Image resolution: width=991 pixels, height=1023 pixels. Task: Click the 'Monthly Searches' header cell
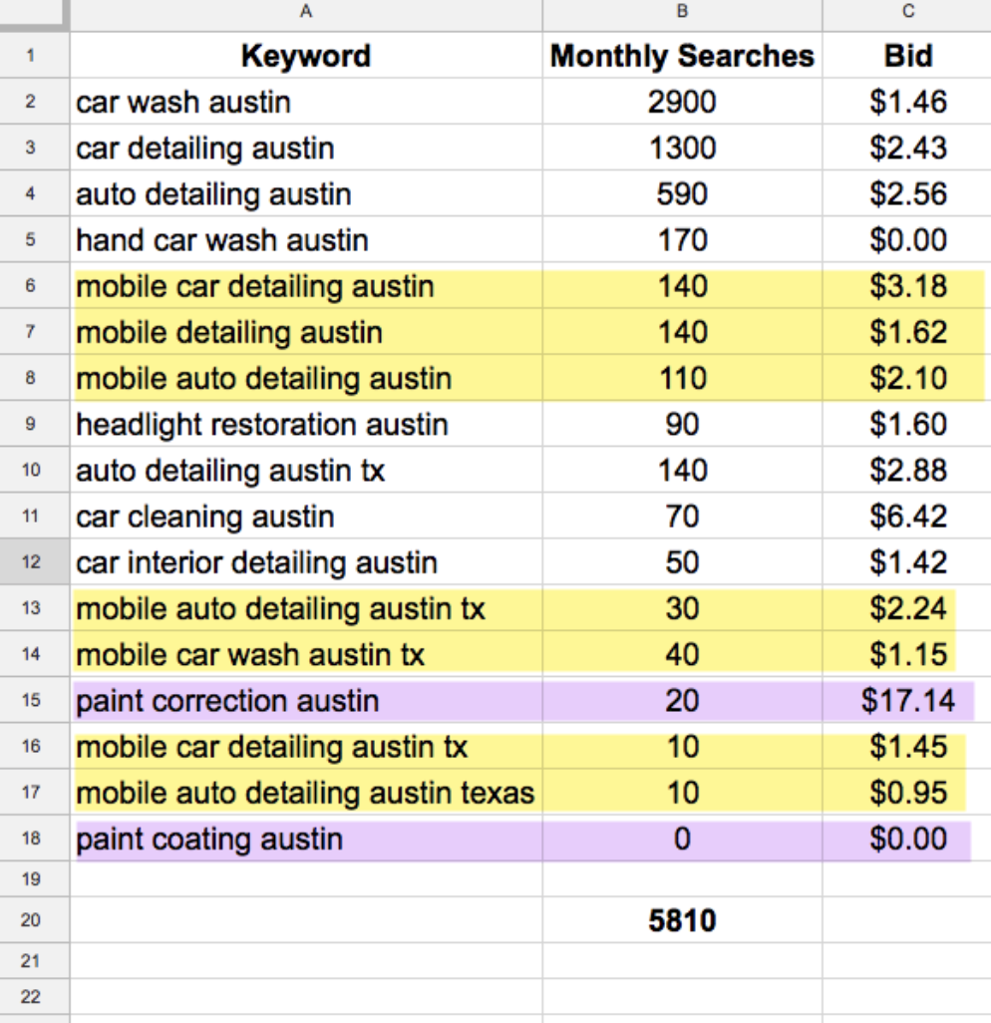682,56
